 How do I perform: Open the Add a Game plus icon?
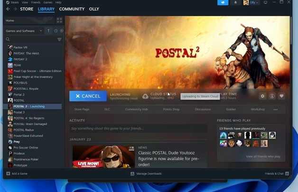8,174
